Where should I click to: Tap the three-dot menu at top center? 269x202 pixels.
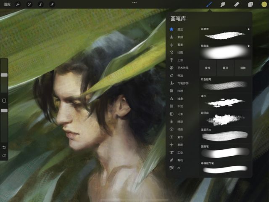click(x=134, y=3)
